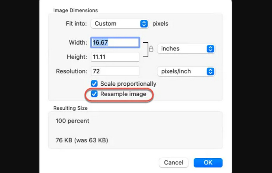Toggle the Resample image checkbox
The image size is (272, 173).
tap(94, 94)
